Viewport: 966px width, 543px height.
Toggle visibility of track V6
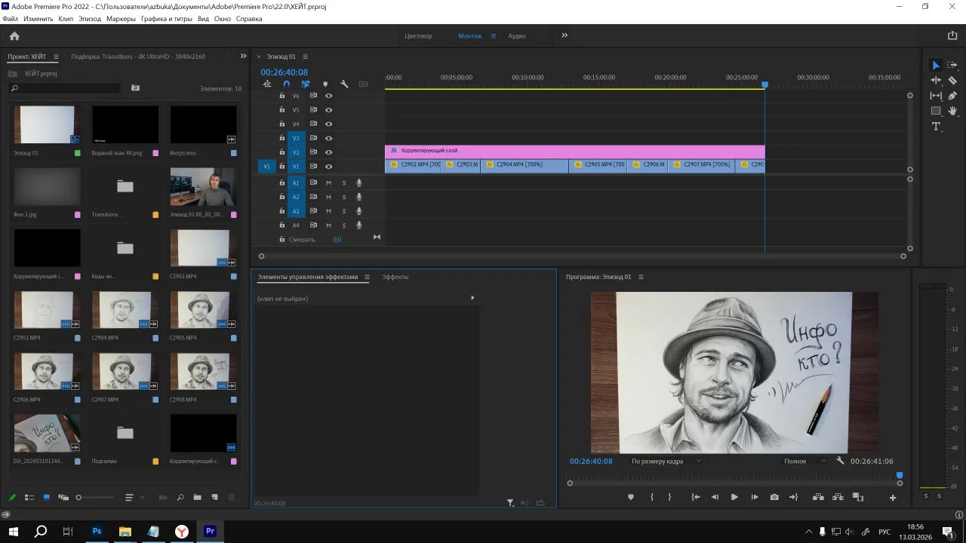click(328, 96)
